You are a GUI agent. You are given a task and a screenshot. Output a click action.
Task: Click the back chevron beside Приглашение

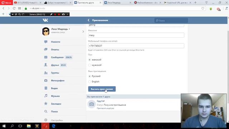88,20
